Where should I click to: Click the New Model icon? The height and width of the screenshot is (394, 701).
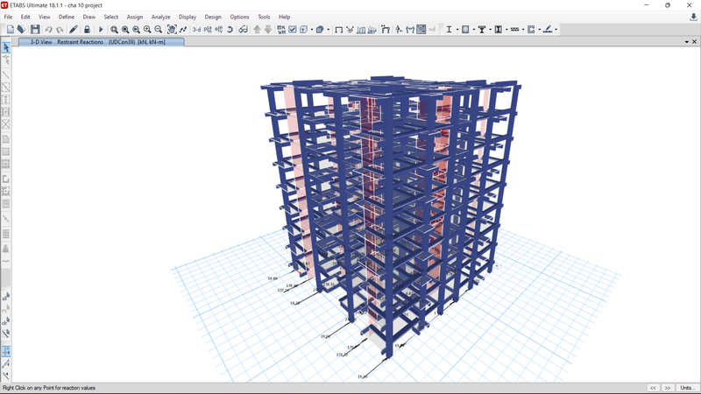10,30
